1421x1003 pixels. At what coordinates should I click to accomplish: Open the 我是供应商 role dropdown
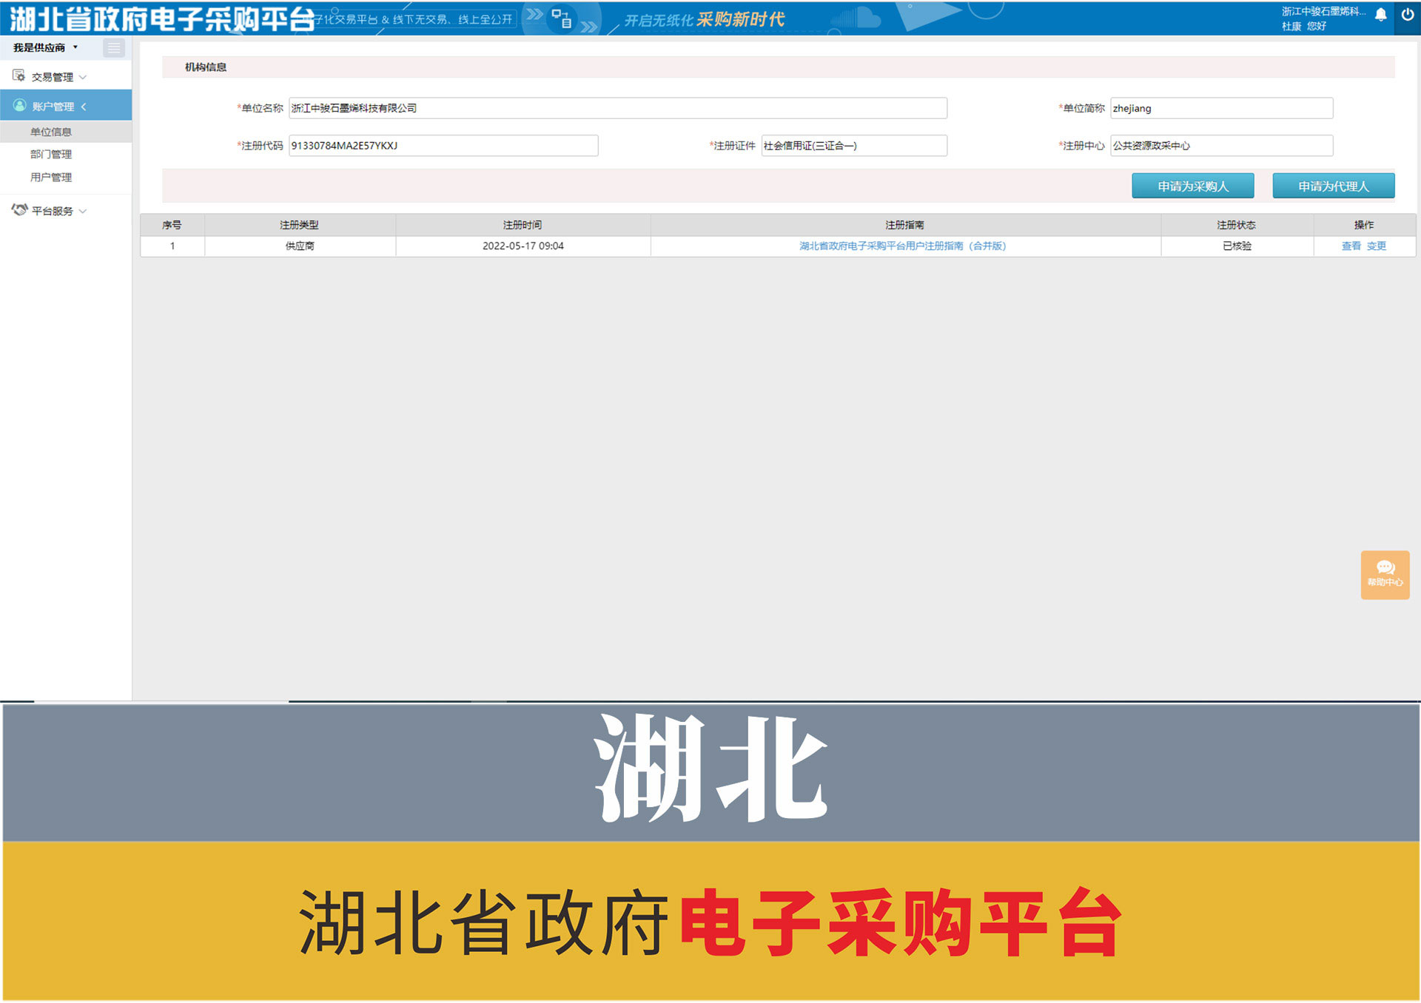point(45,47)
